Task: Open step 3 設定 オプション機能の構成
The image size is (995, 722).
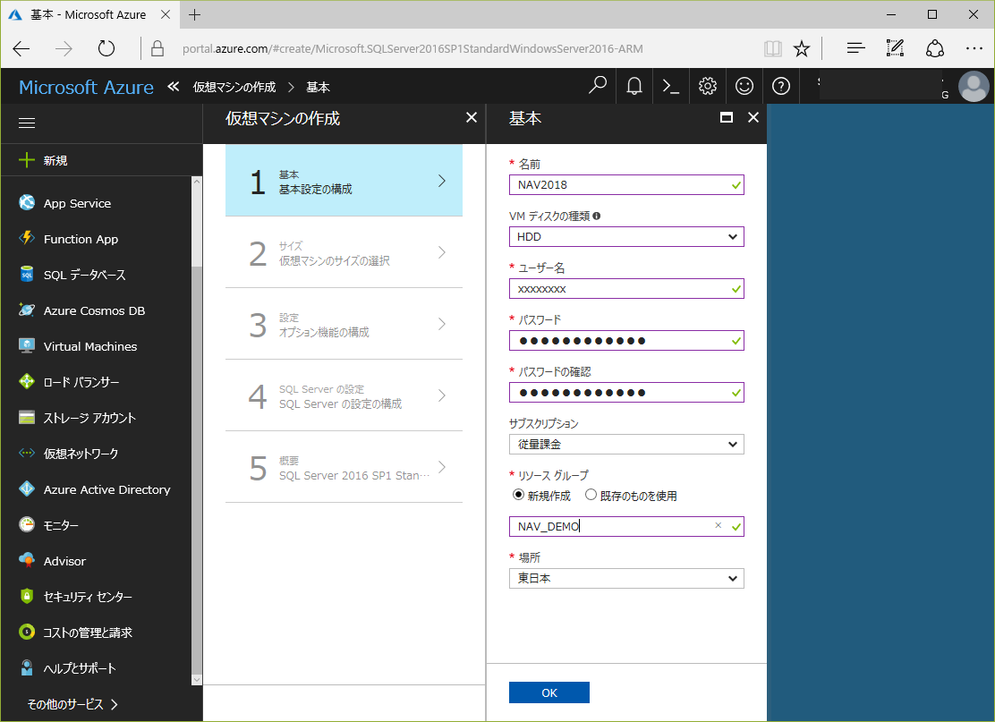Action: coord(344,324)
